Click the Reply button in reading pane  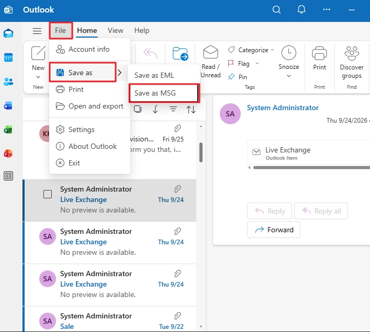coord(270,211)
